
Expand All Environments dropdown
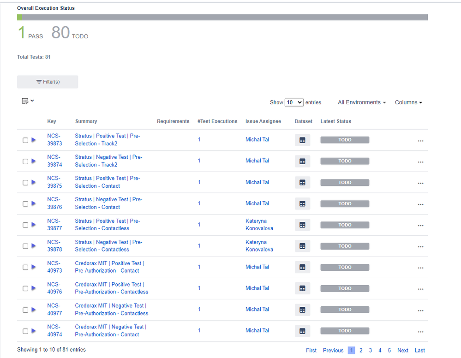pyautogui.click(x=362, y=102)
